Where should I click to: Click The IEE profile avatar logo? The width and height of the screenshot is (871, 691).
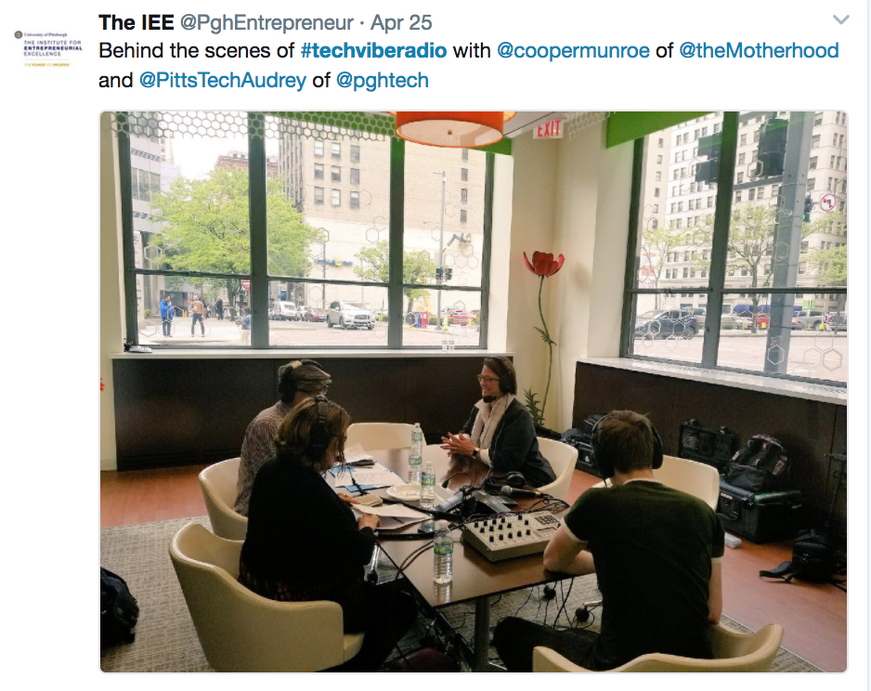(x=48, y=49)
